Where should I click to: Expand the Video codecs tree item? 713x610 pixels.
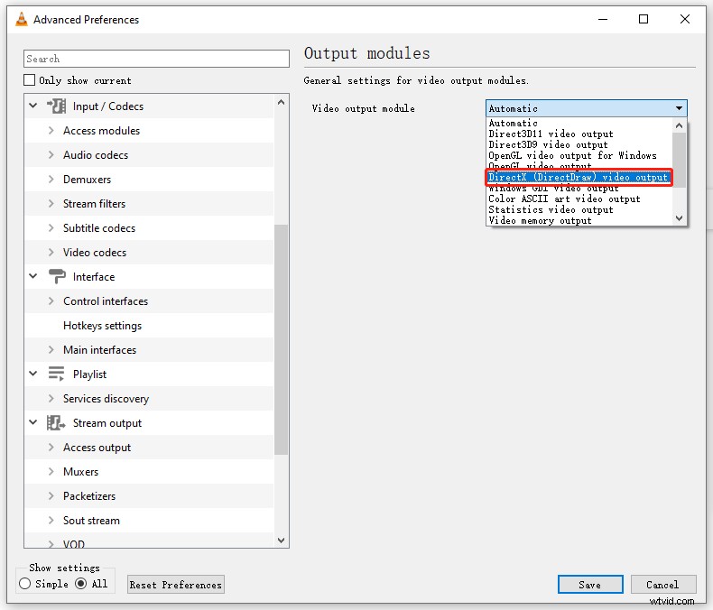pyautogui.click(x=51, y=253)
